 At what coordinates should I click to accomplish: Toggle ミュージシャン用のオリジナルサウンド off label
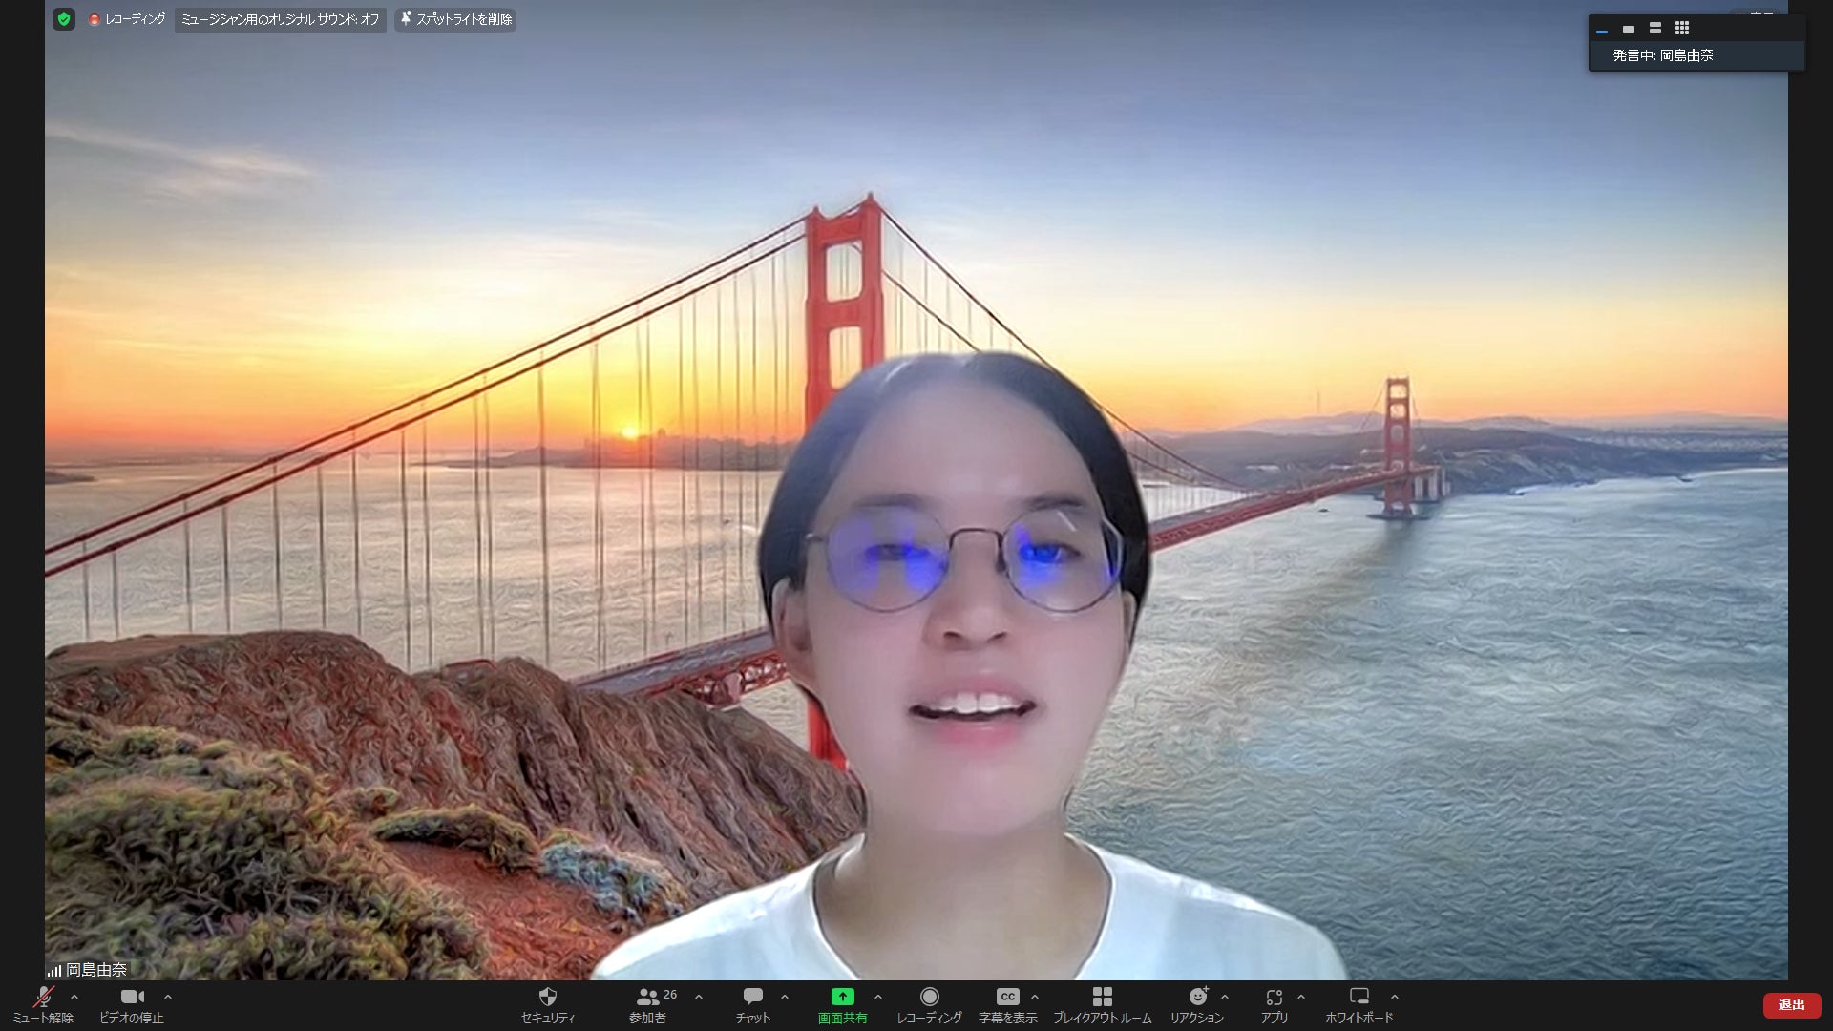tap(280, 19)
